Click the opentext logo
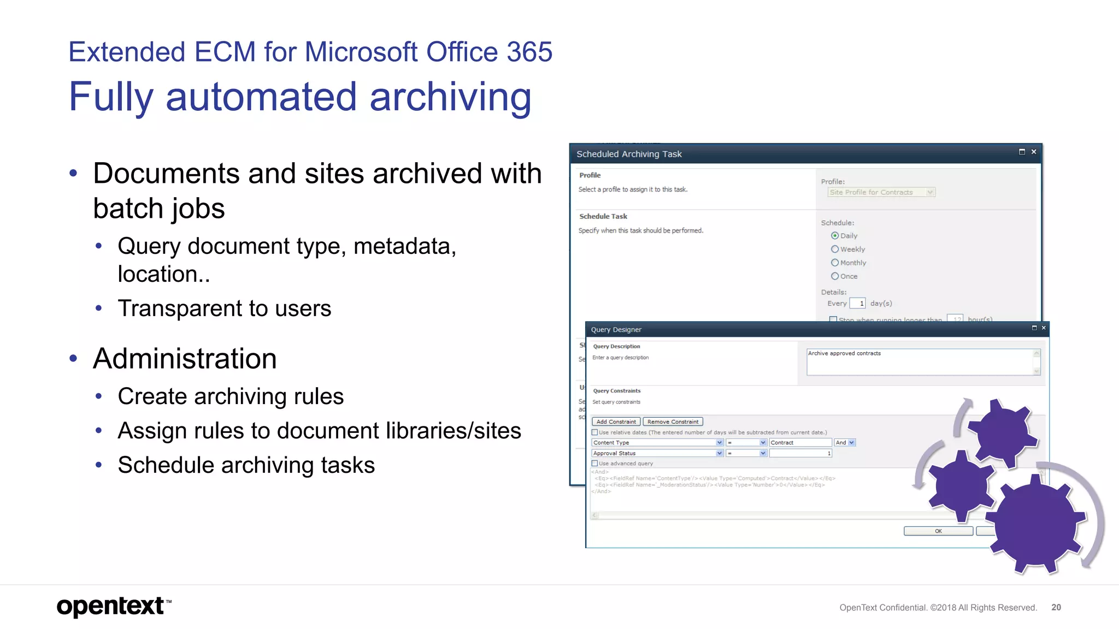1119x629 pixels. tap(114, 606)
